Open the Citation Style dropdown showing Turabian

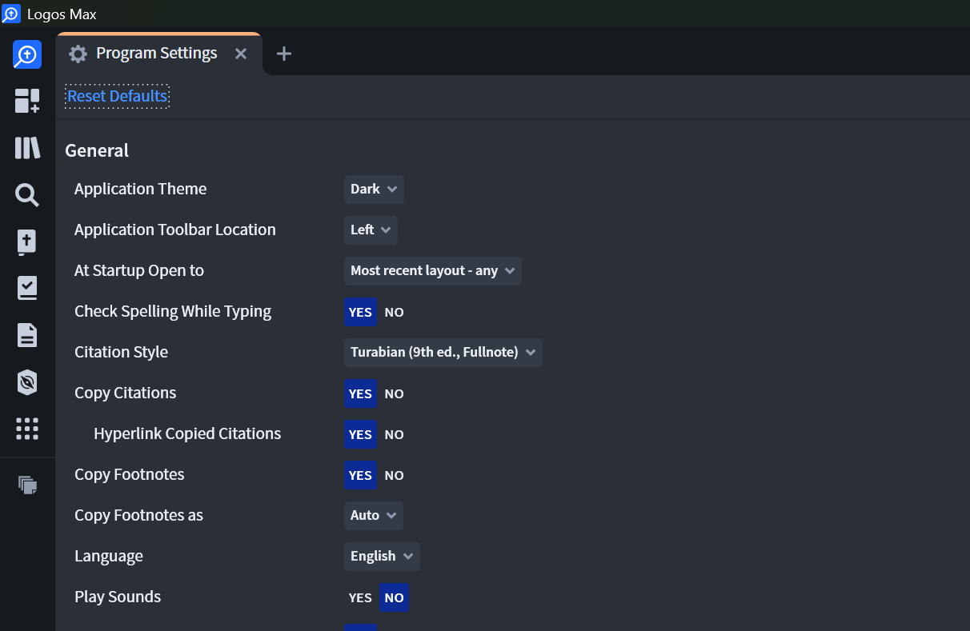(x=443, y=353)
